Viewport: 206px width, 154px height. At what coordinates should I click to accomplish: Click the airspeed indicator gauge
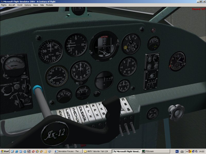50,51
